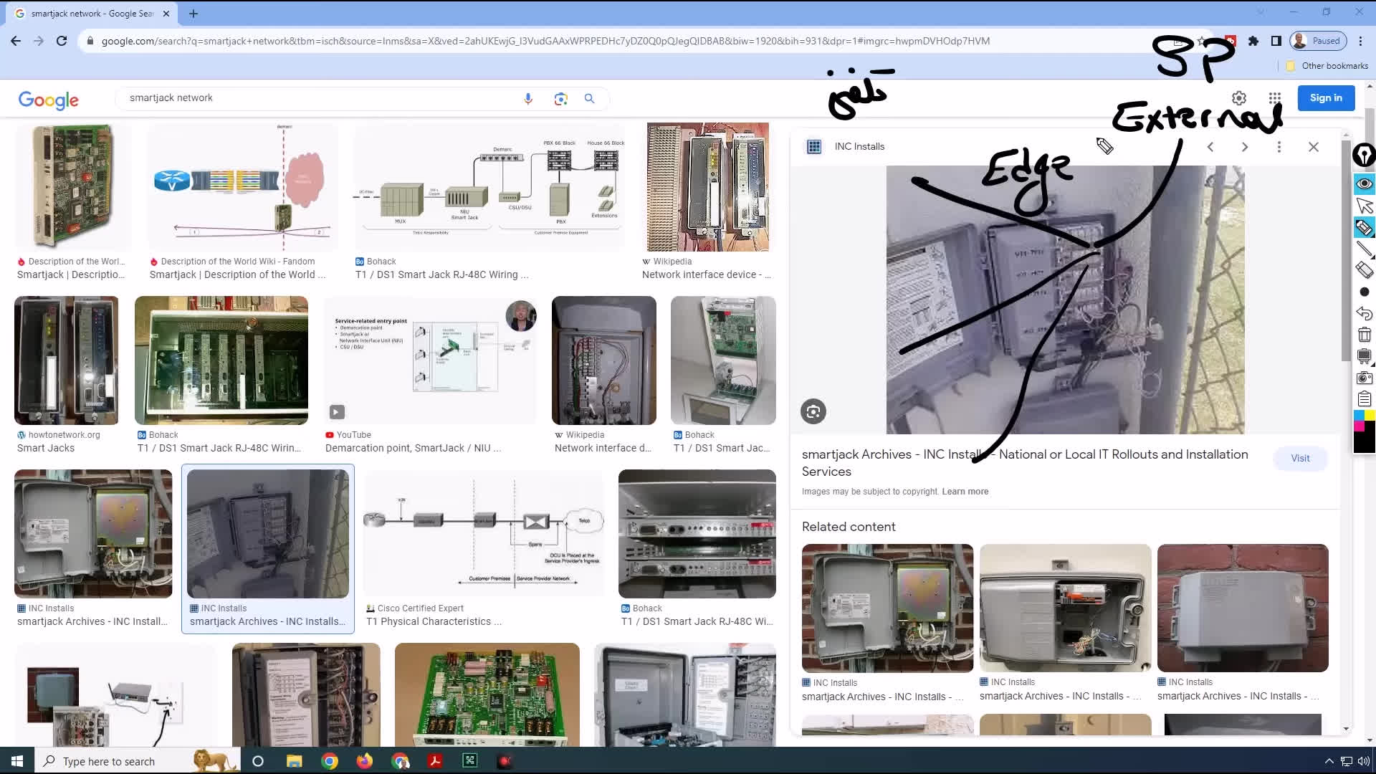Select the arrow cursor tool in annotation toolbar
Screen dimensions: 1376x774
(x=1364, y=206)
